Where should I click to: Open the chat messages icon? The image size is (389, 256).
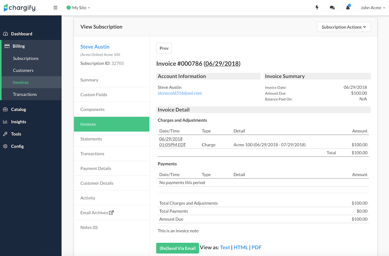(x=332, y=8)
